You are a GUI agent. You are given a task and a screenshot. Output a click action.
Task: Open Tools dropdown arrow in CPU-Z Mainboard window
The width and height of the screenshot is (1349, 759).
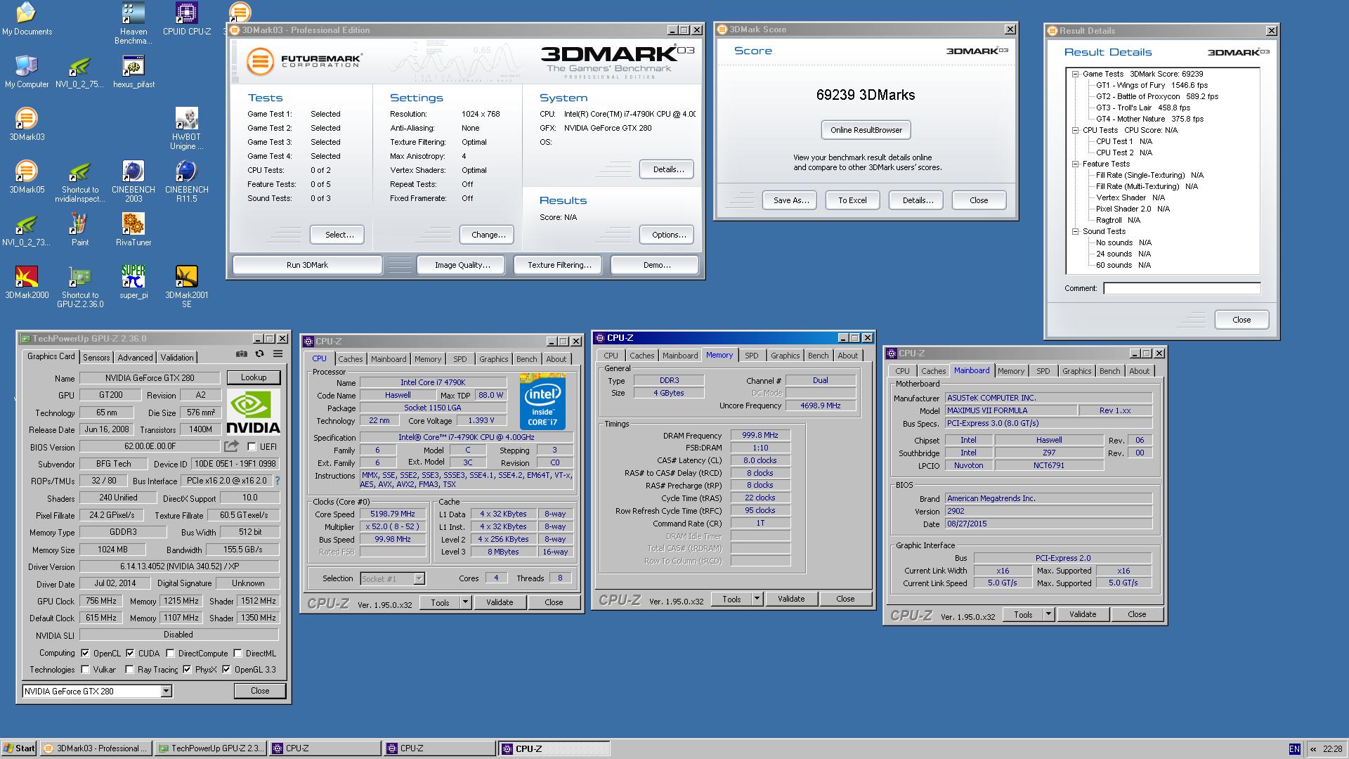[1048, 614]
